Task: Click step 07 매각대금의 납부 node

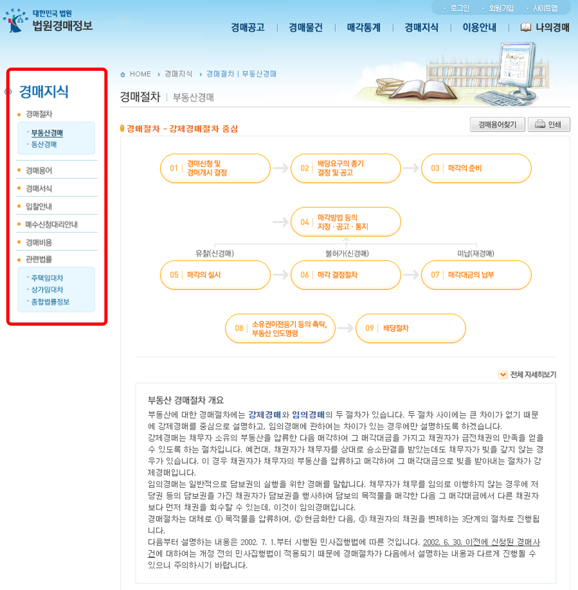Action: click(x=476, y=275)
